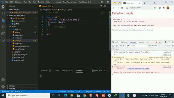
Task: Switch to the Debug Console tab
Action: tap(68, 71)
